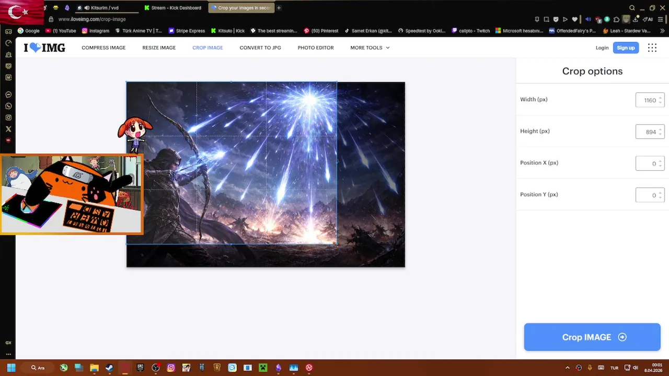Go to CROP IMAGE in the navigation

click(207, 48)
